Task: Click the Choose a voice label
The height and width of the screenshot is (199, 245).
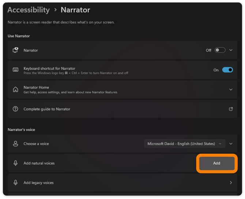Action: pos(36,144)
